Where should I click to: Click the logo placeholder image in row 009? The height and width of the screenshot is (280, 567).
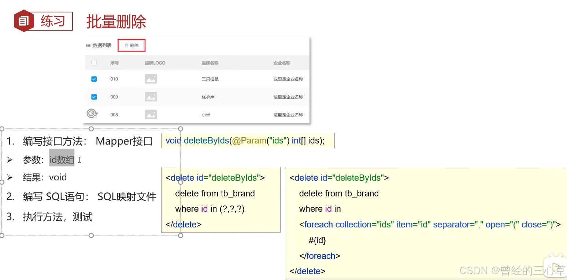151,97
